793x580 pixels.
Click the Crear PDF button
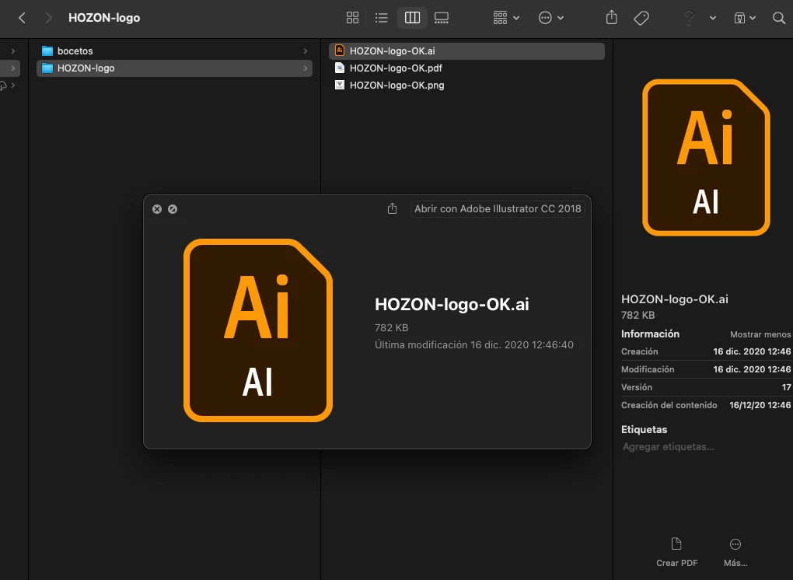pos(676,553)
